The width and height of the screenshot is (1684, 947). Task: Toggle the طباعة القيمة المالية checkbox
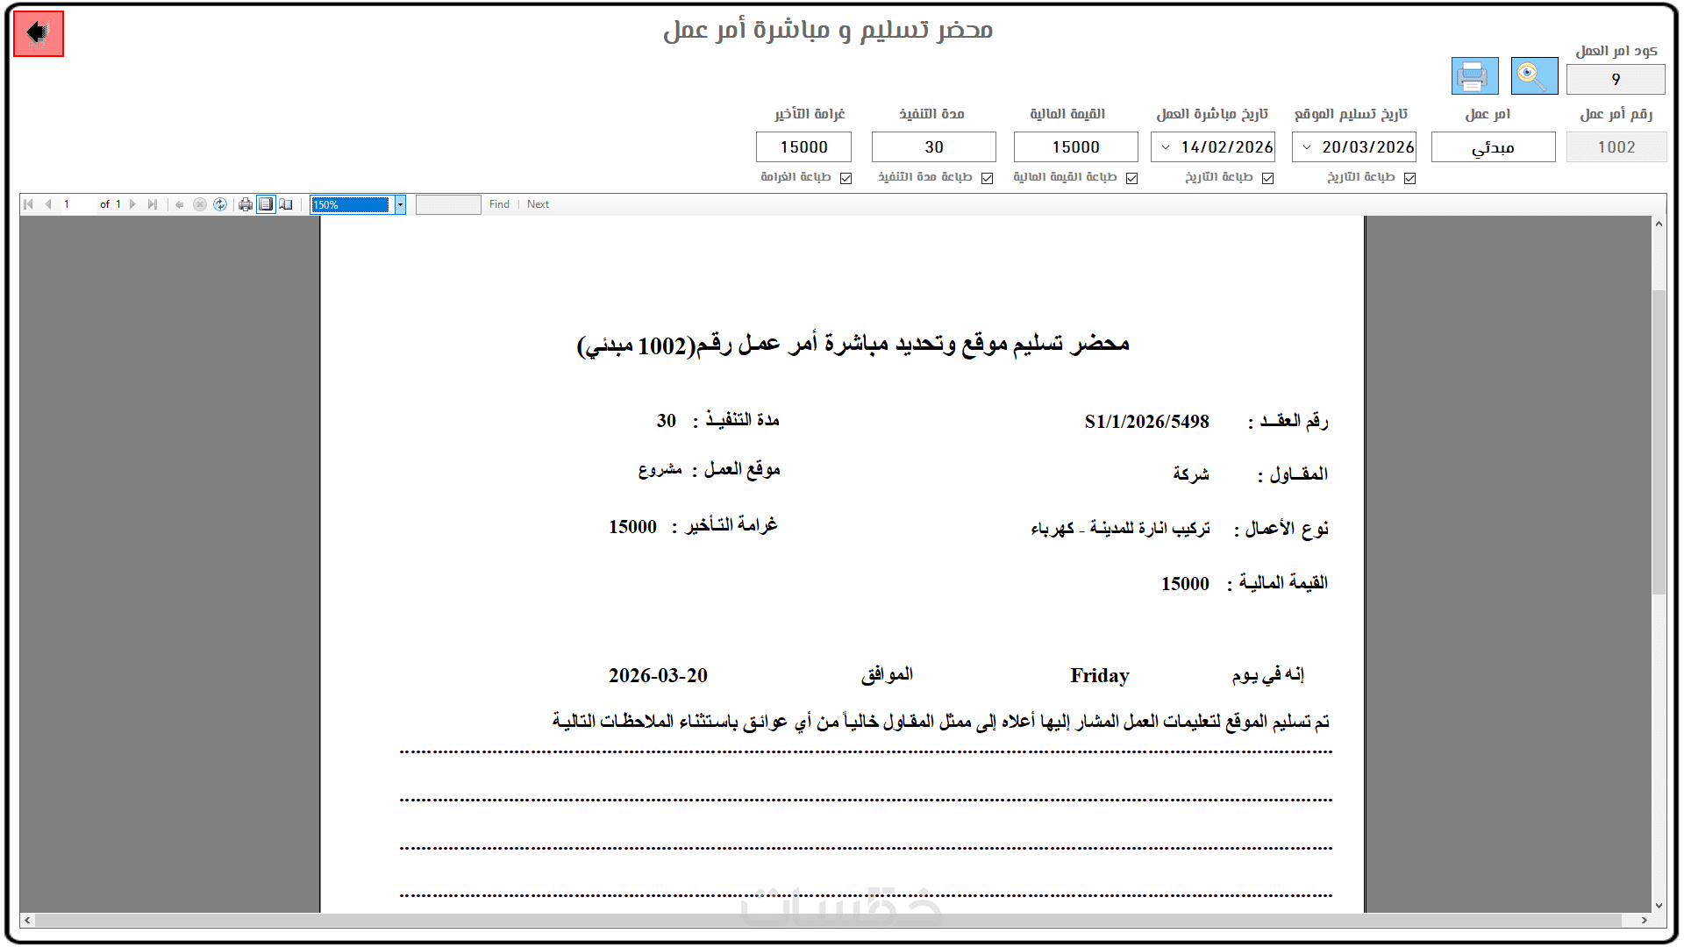pos(1132,178)
